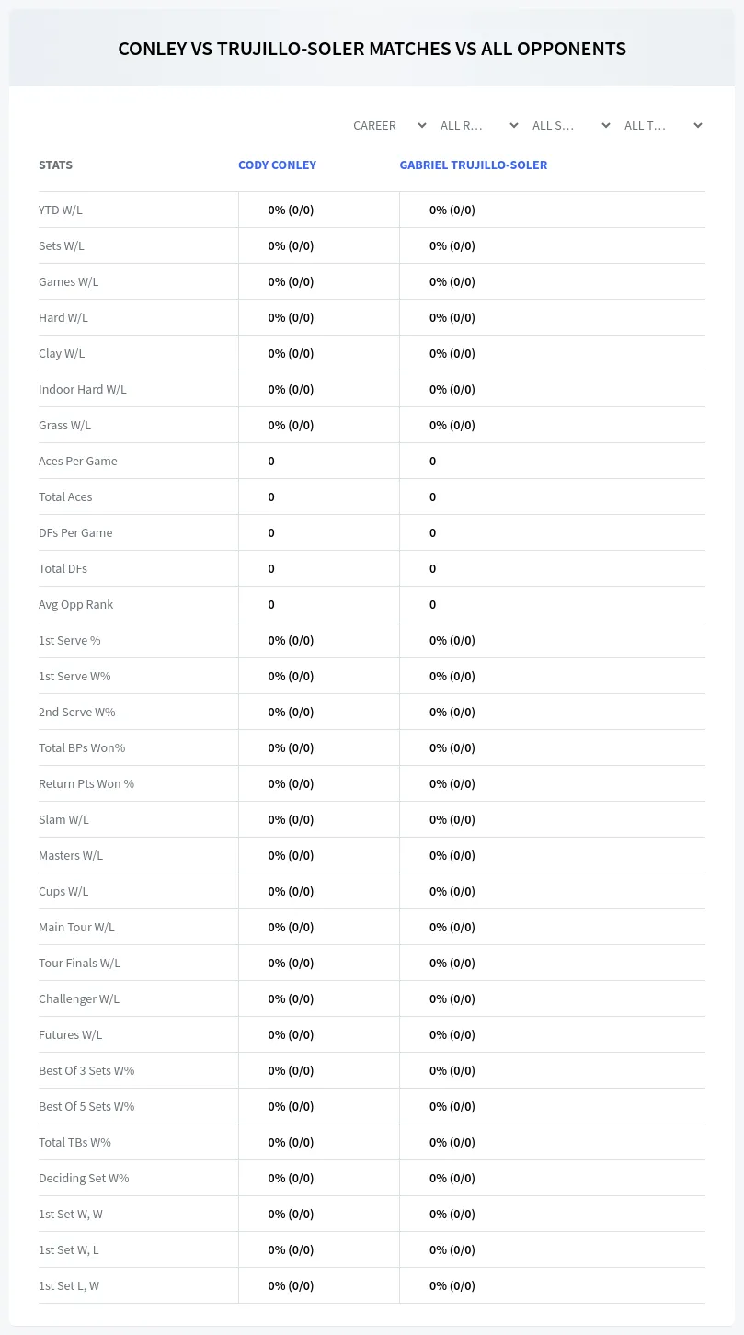Open Cody Conley player link
The image size is (744, 1335).
coord(277,165)
